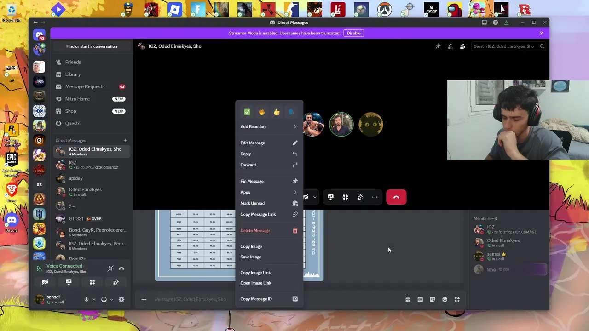Choose Copy Message Link
589x331 pixels.
tap(269, 214)
